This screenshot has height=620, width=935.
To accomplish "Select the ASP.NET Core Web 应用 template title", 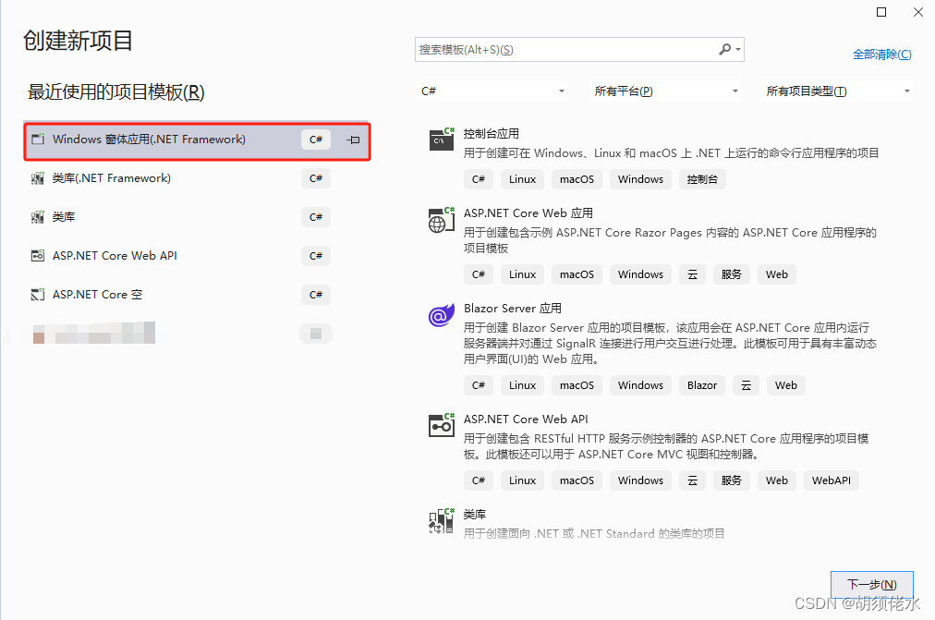I will (528, 213).
